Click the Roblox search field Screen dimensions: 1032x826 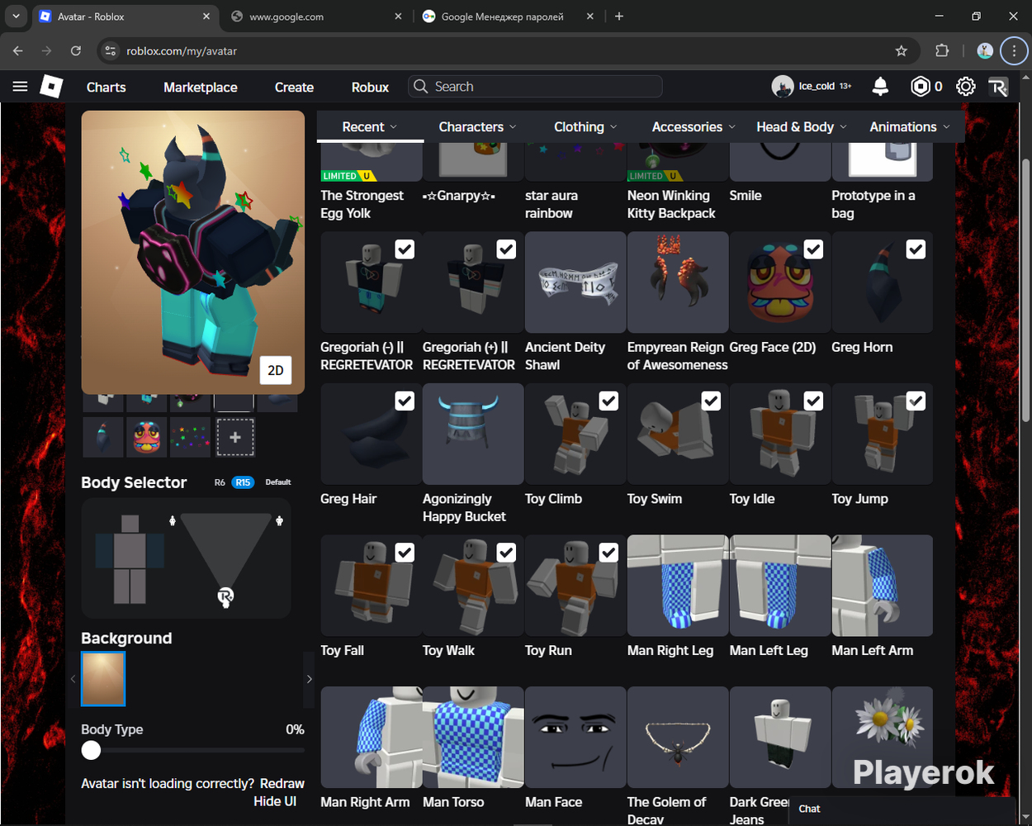pos(535,87)
